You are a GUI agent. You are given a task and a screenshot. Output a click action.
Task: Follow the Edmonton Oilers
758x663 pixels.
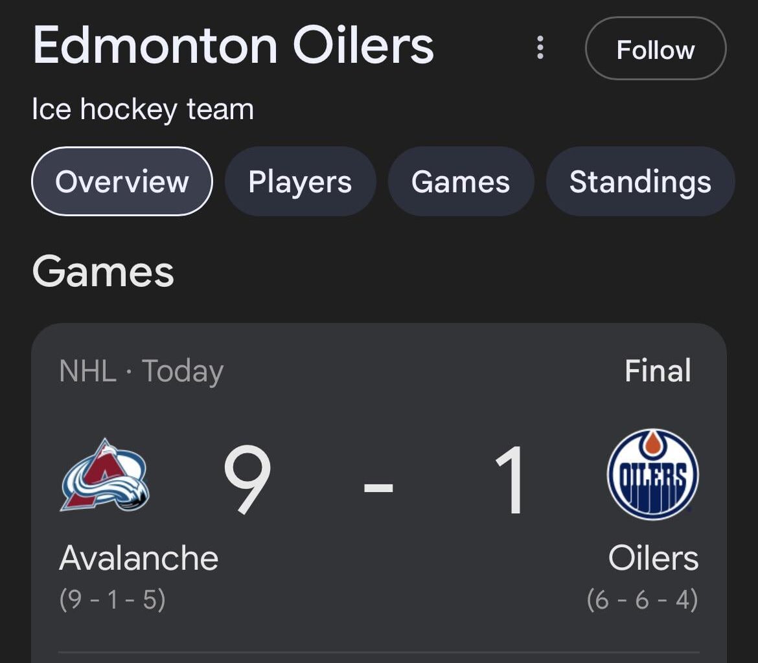pyautogui.click(x=655, y=49)
